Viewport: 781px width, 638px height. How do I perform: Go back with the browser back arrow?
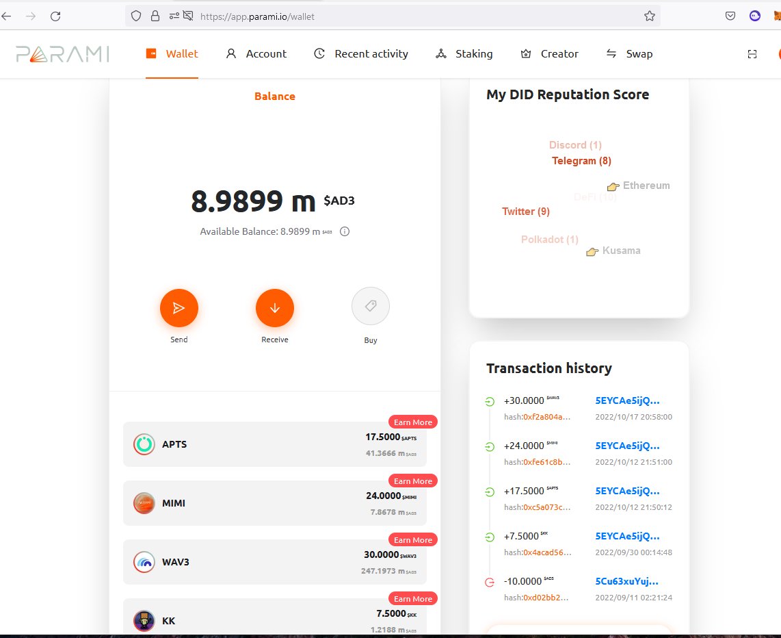pyautogui.click(x=6, y=16)
